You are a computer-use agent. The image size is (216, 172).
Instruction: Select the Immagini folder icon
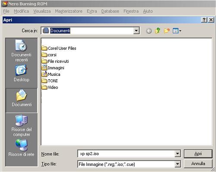tap(44, 68)
